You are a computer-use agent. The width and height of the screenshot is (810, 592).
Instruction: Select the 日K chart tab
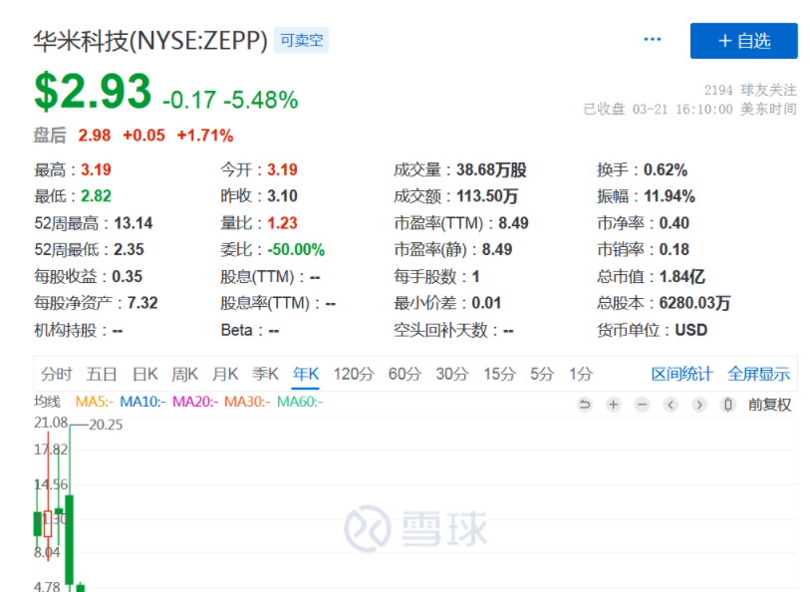pyautogui.click(x=144, y=374)
